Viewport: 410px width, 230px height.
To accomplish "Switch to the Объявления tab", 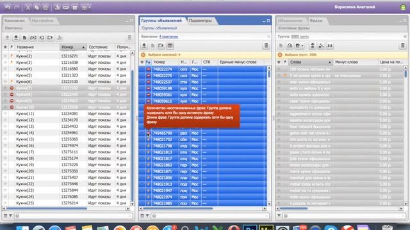I will point(290,20).
